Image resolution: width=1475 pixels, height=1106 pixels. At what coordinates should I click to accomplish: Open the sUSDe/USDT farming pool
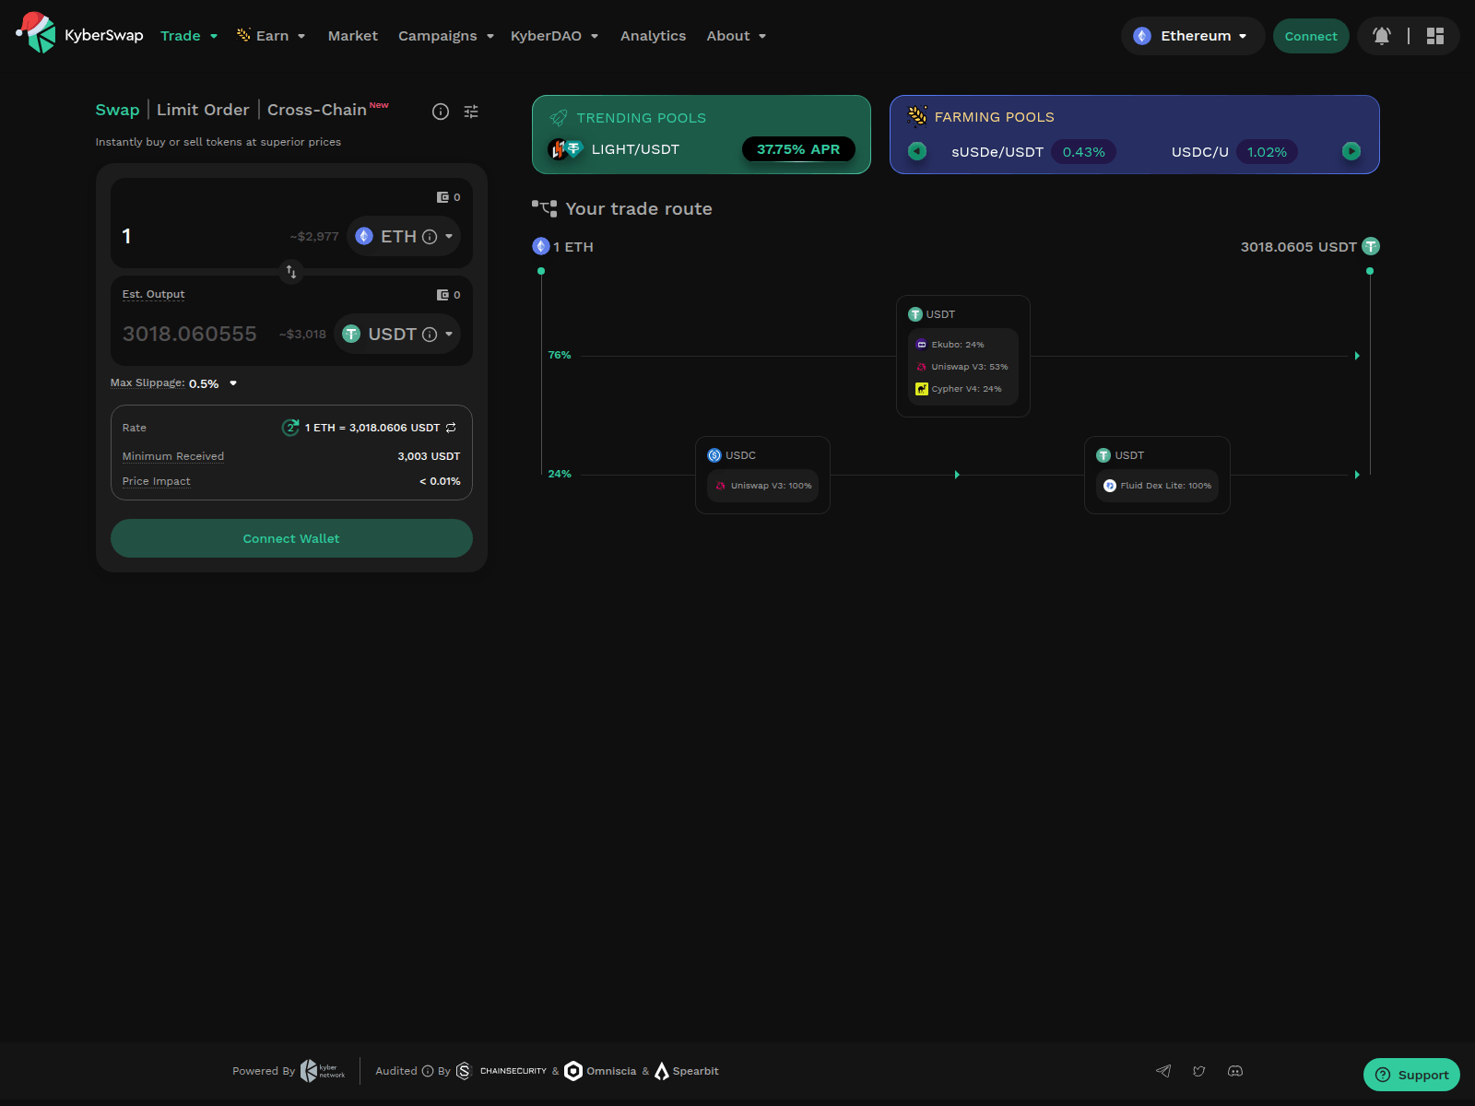tap(997, 152)
